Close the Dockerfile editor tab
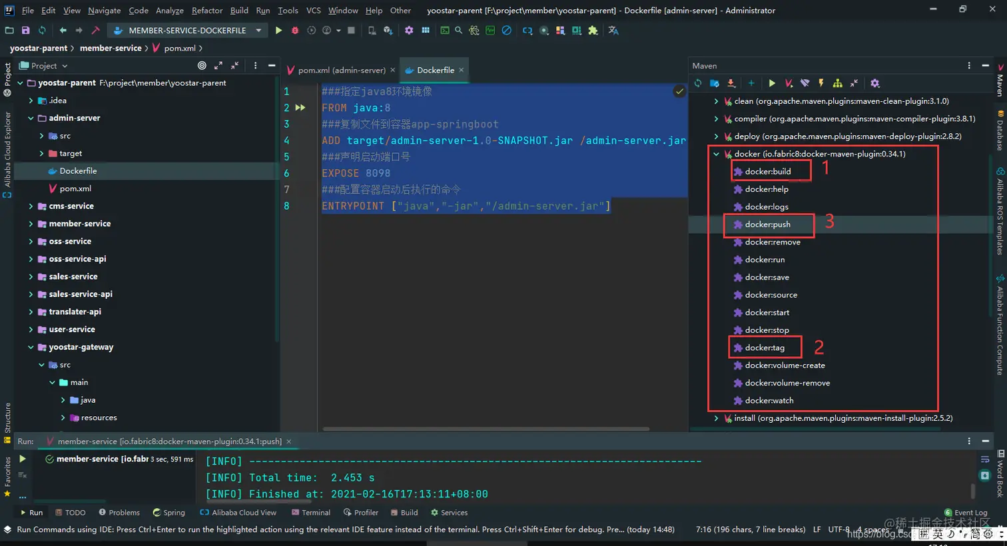The width and height of the screenshot is (1007, 546). [x=462, y=70]
